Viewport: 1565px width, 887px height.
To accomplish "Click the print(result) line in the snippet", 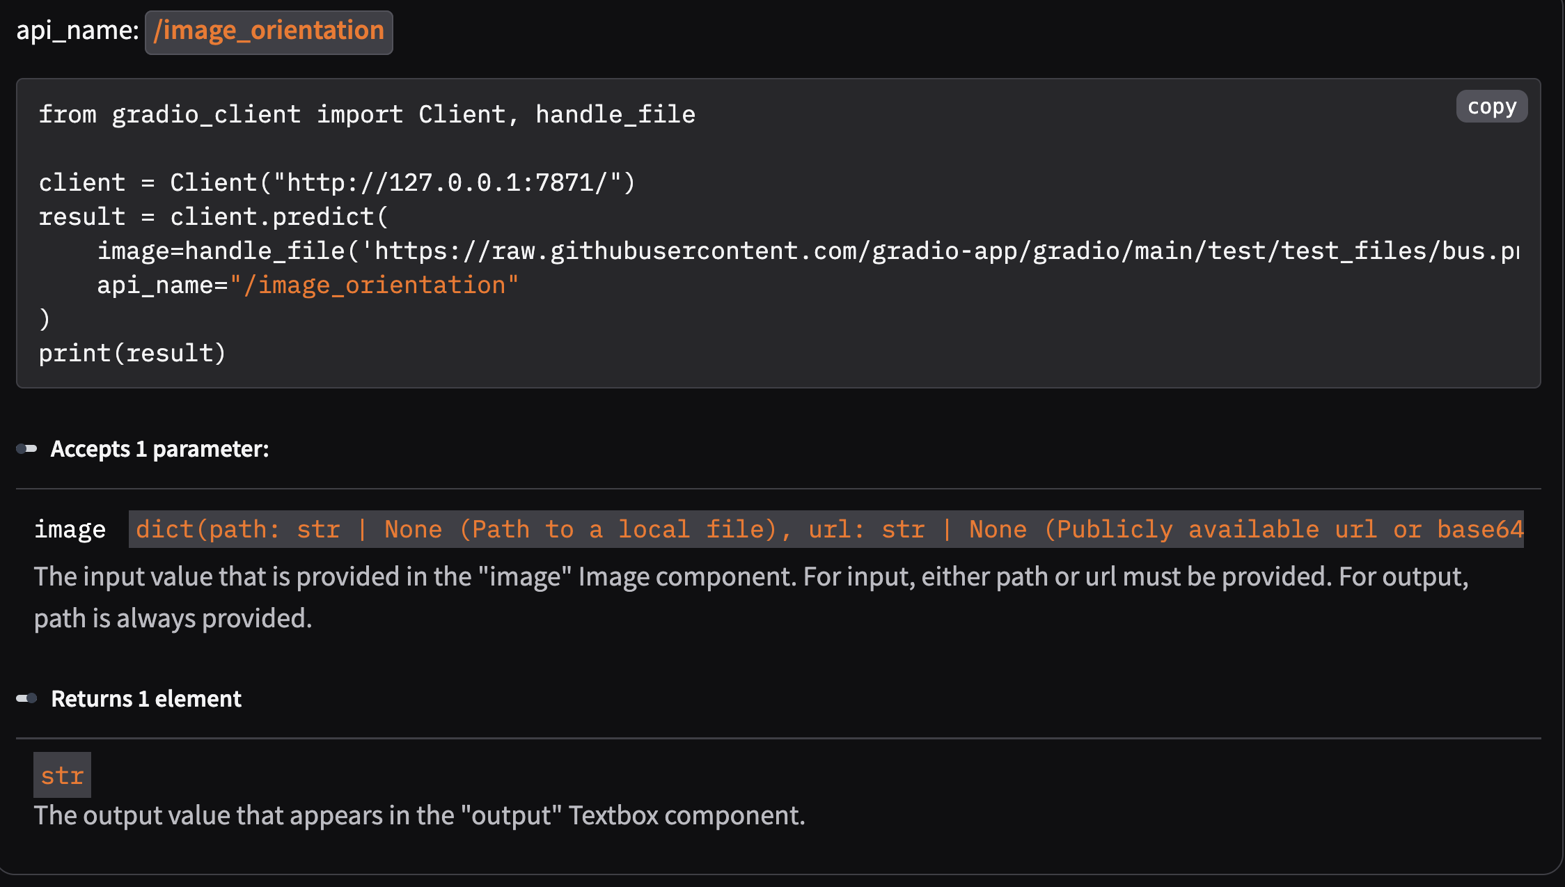I will 132,353.
